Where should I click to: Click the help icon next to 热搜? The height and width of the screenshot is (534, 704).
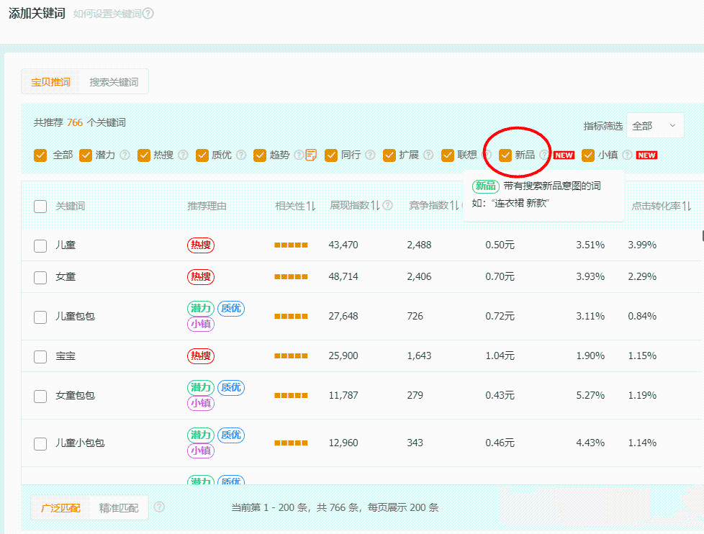coord(183,155)
